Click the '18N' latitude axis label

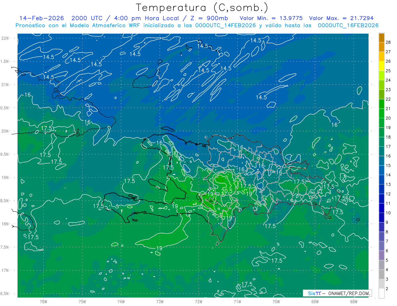[6, 224]
